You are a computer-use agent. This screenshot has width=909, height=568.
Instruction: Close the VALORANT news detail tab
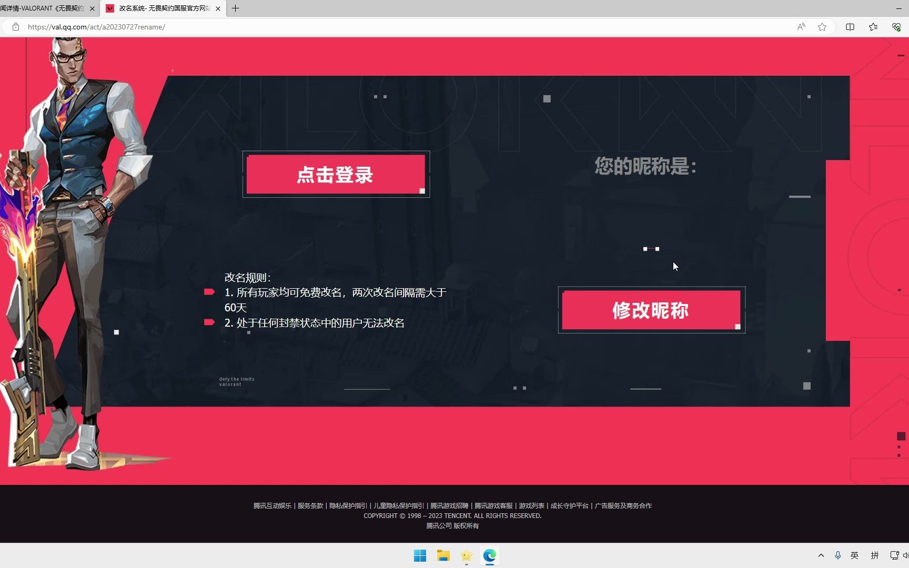click(92, 8)
